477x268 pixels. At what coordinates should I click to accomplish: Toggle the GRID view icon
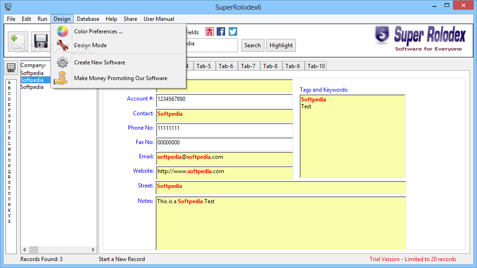tap(11, 68)
